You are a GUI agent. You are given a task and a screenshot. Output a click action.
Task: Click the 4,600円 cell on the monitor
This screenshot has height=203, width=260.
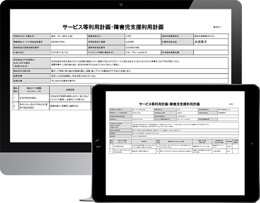(x=143, y=42)
